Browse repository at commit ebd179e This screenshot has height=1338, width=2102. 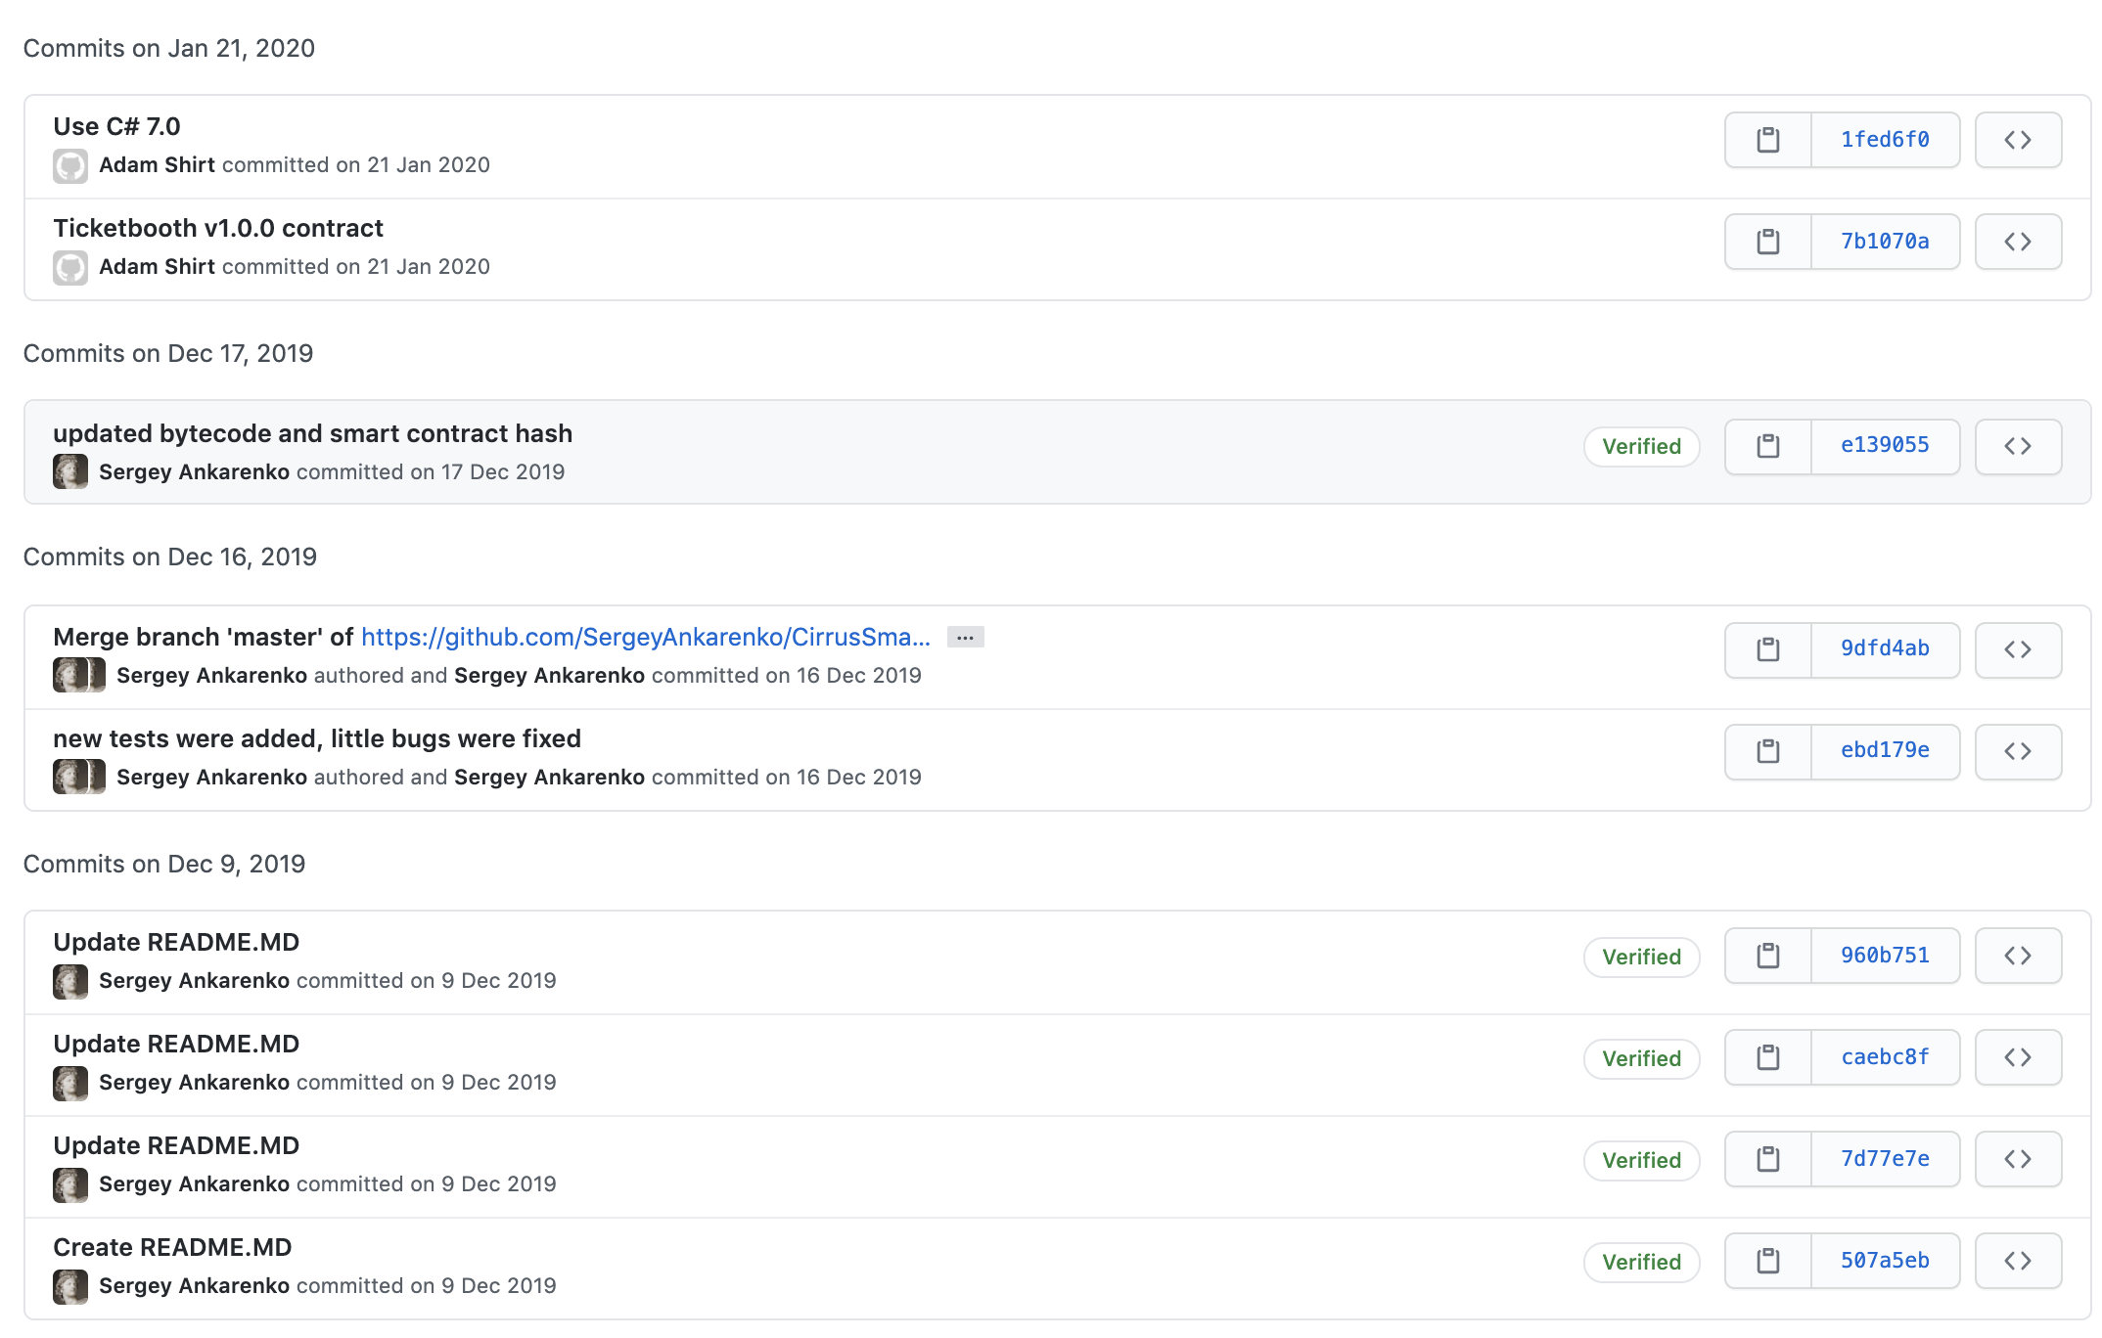point(2018,751)
